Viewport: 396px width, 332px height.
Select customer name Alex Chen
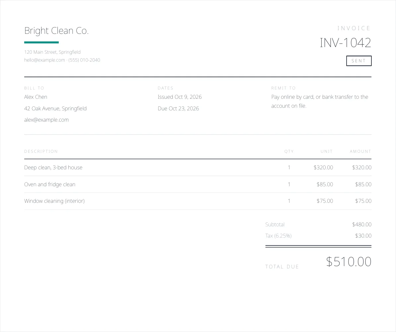pyautogui.click(x=36, y=97)
